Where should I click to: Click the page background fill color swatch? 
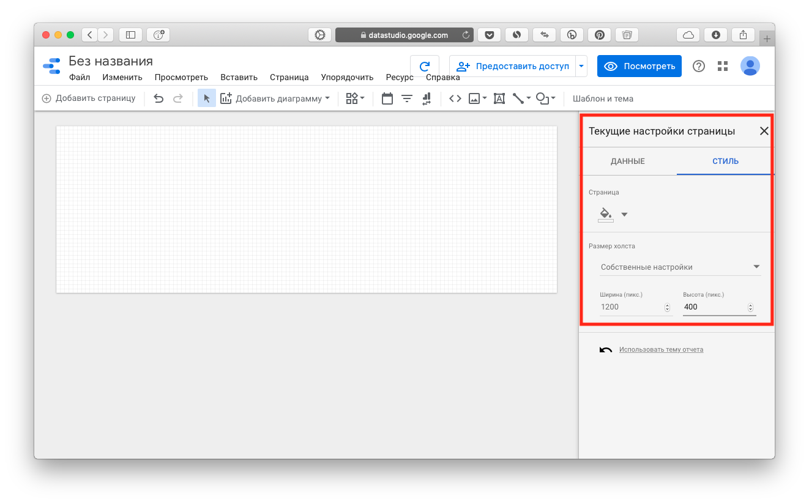[x=605, y=215]
